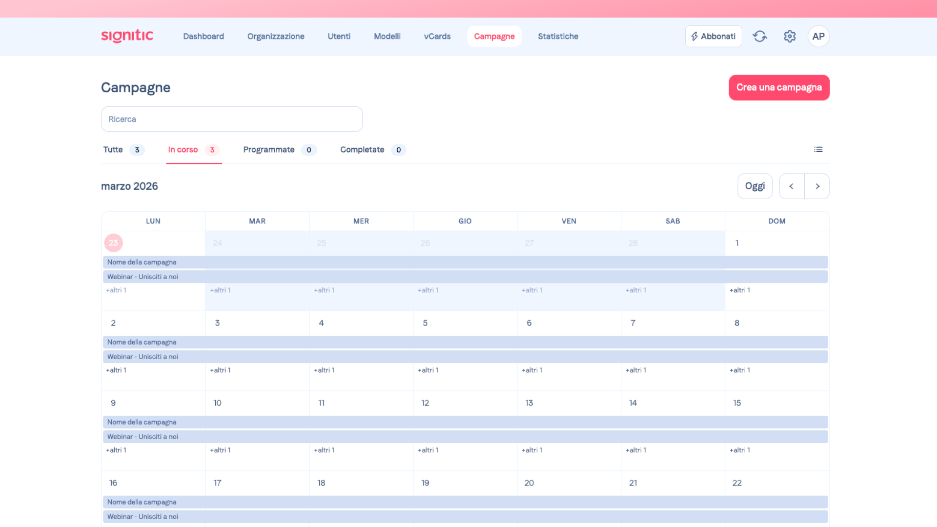Screen dimensions: 937x527
Task: Focus the Ricerca search field
Action: coord(232,119)
